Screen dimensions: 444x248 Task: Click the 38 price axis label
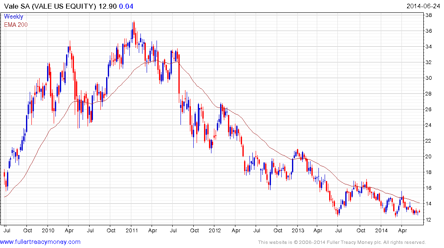(x=429, y=15)
